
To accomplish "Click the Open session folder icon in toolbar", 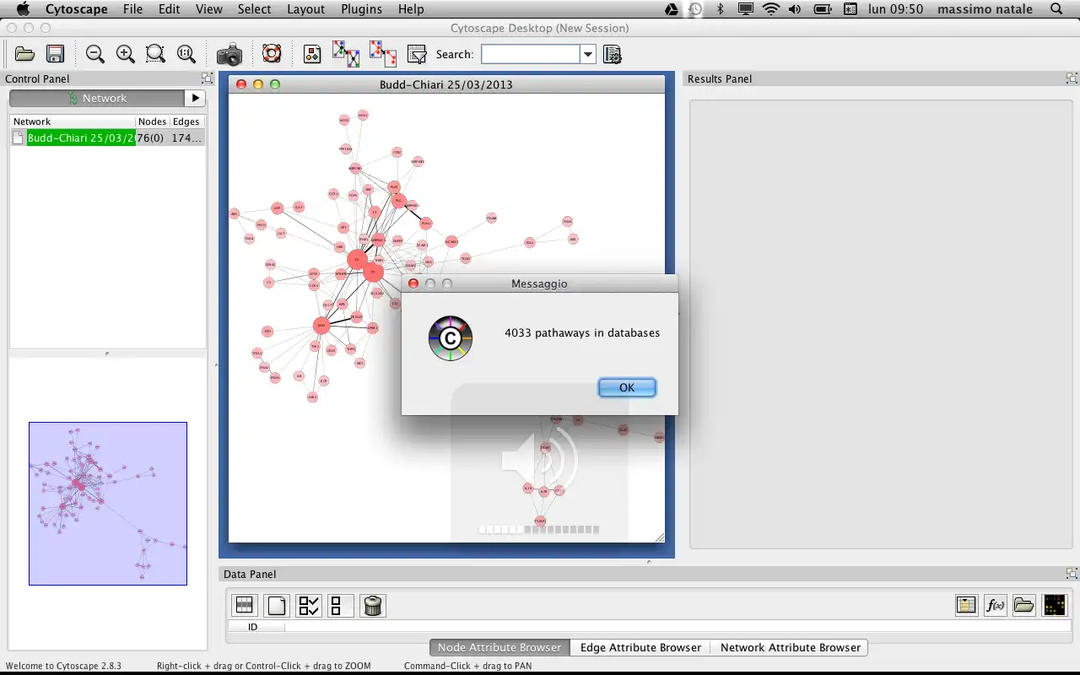I will [x=25, y=54].
